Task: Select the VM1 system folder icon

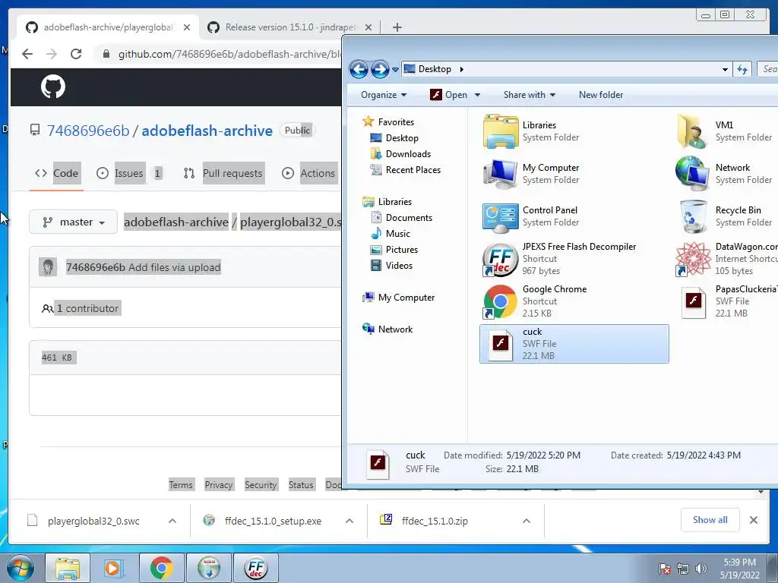Action: point(693,131)
